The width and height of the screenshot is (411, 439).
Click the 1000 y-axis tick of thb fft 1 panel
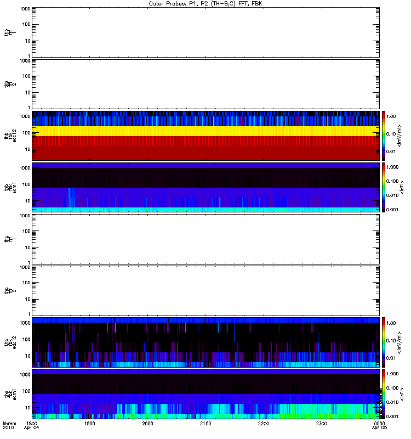pyautogui.click(x=25, y=9)
